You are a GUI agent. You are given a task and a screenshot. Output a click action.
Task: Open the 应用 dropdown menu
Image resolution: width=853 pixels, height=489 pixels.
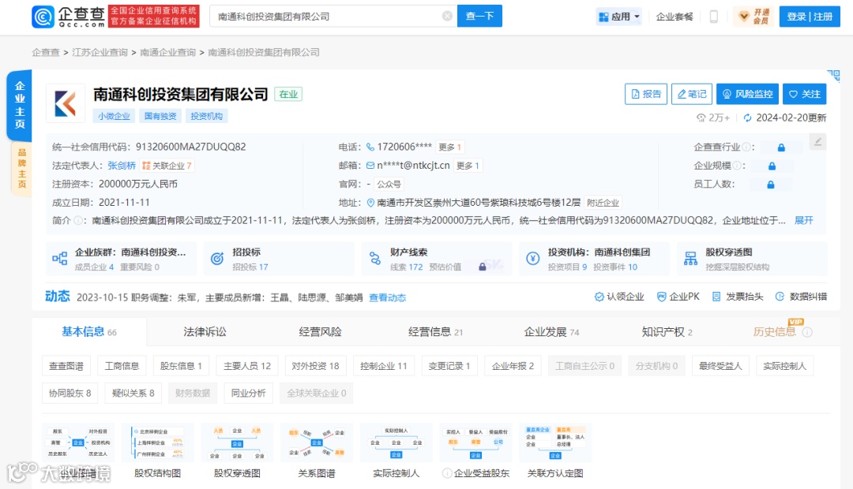(x=619, y=17)
